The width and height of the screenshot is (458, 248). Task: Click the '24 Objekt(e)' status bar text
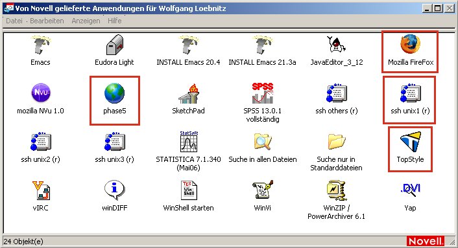click(x=23, y=242)
